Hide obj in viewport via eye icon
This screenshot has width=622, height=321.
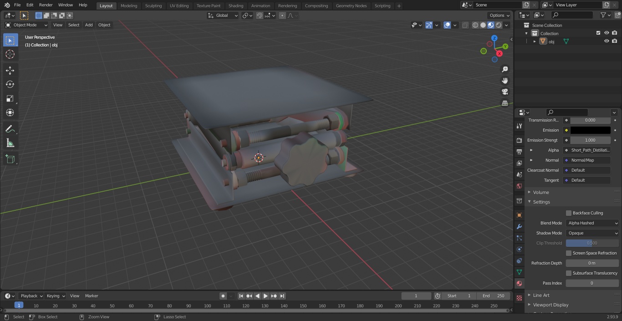[x=607, y=41]
